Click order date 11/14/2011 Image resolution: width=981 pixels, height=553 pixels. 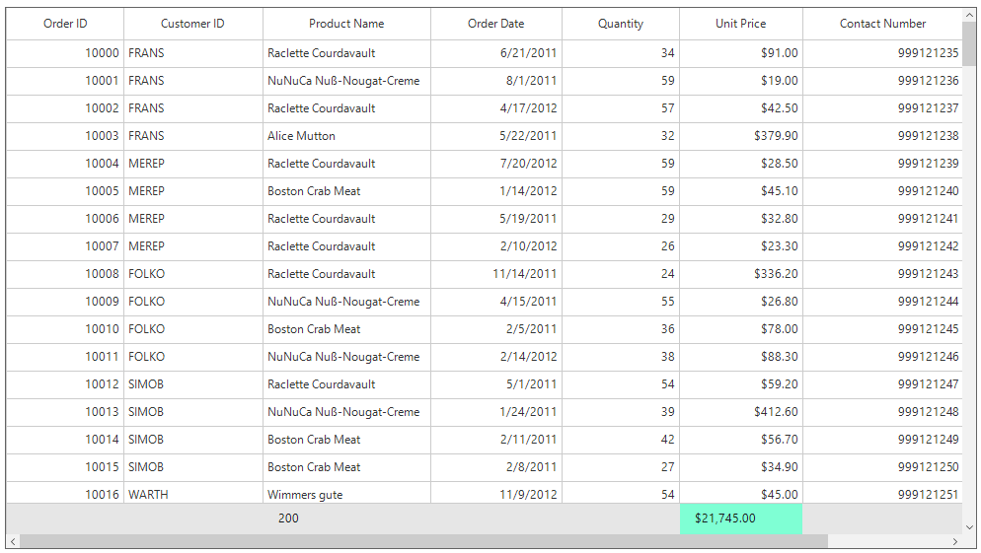click(x=496, y=274)
